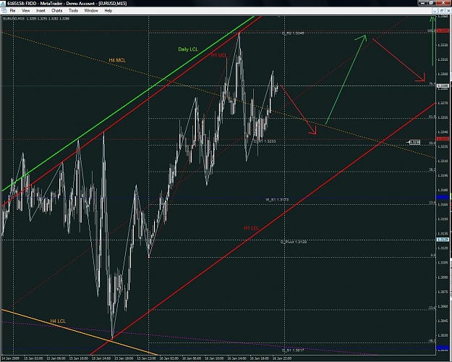Click the 'D_Pivot 1.3129' label
This screenshot has height=362, width=452.
(x=294, y=242)
